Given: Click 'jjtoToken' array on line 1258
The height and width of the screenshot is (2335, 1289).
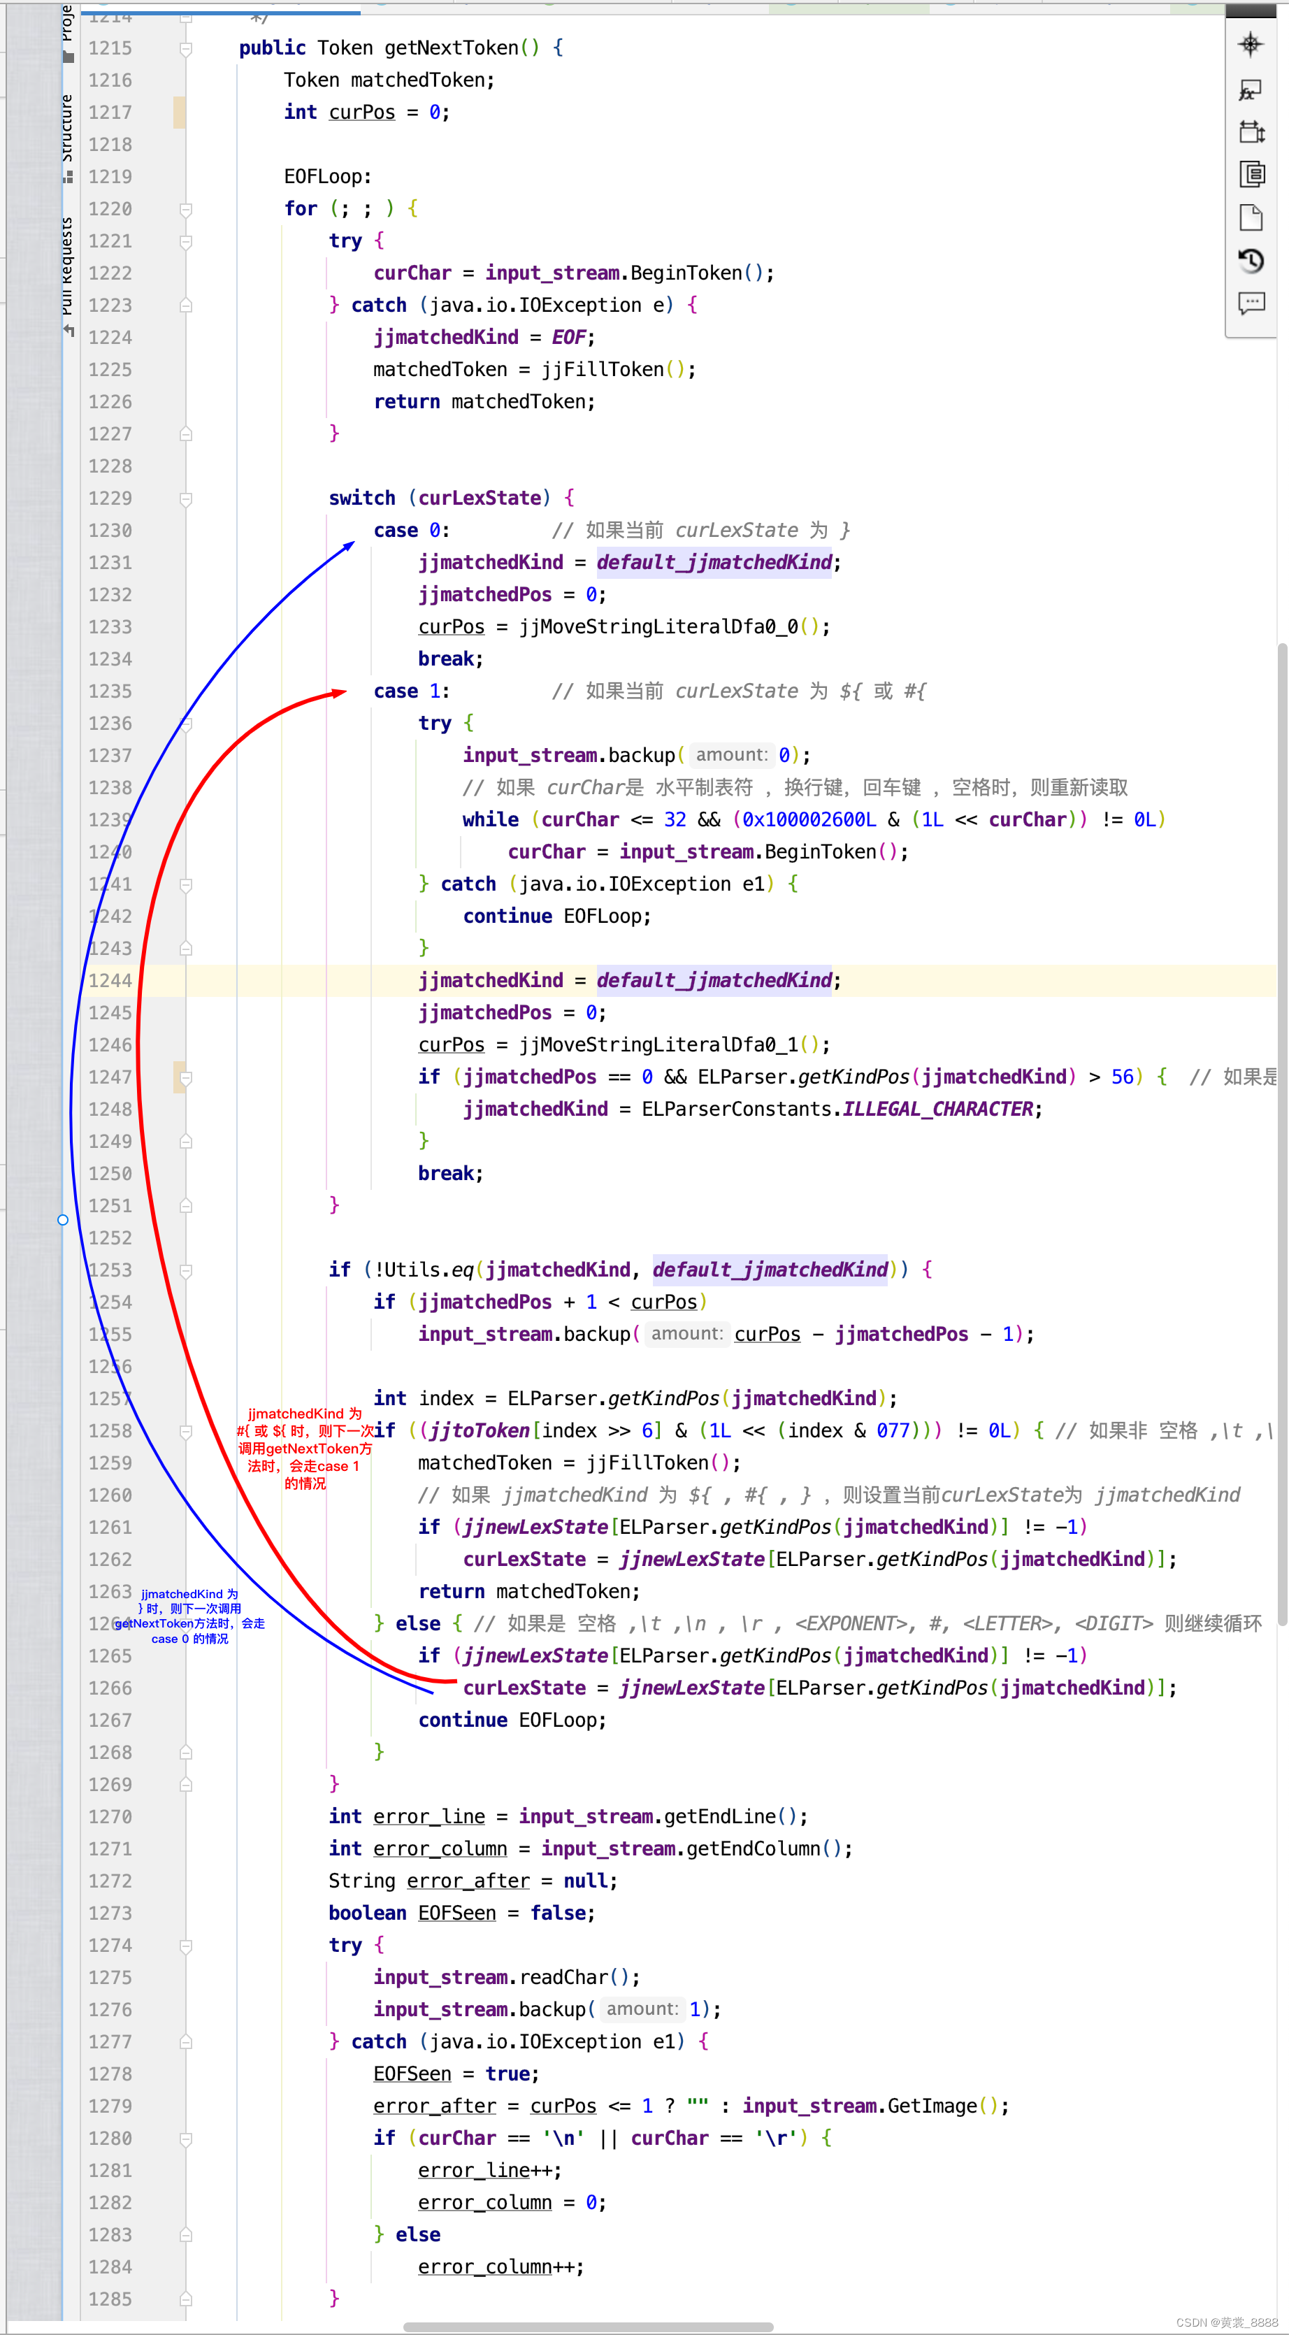Looking at the screenshot, I should [x=480, y=1431].
